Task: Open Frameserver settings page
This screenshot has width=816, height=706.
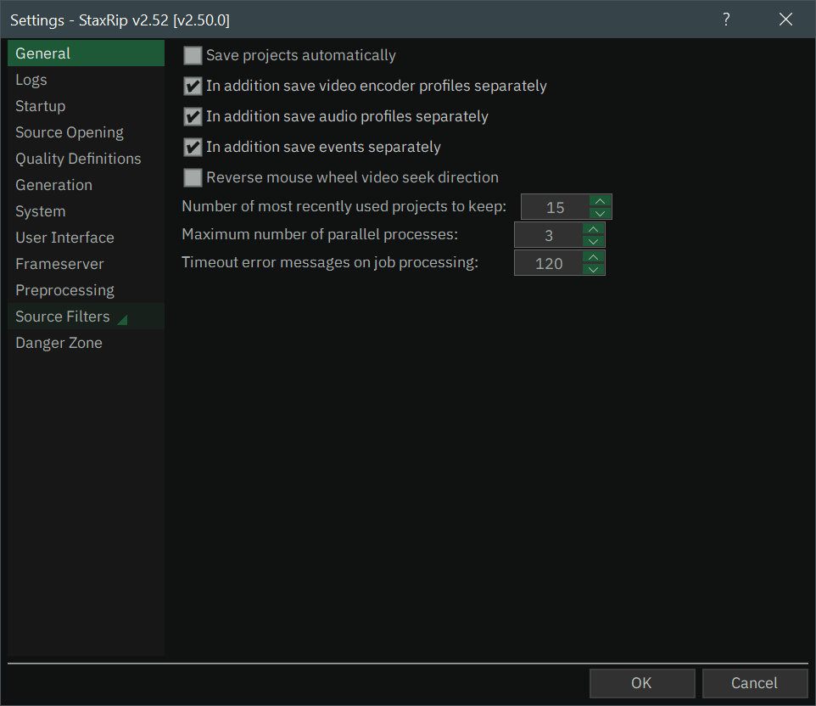Action: click(x=86, y=263)
